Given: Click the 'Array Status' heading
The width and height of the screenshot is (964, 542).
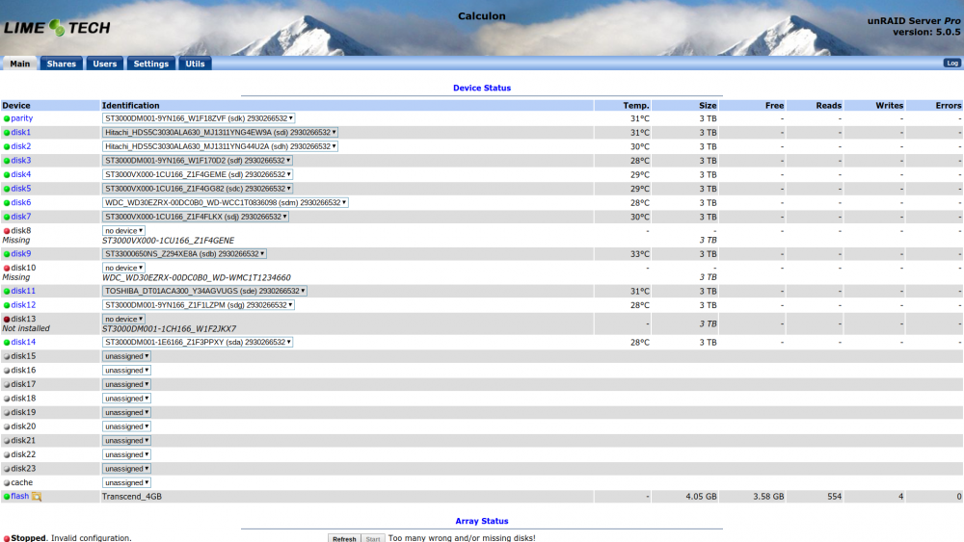Looking at the screenshot, I should 482,521.
